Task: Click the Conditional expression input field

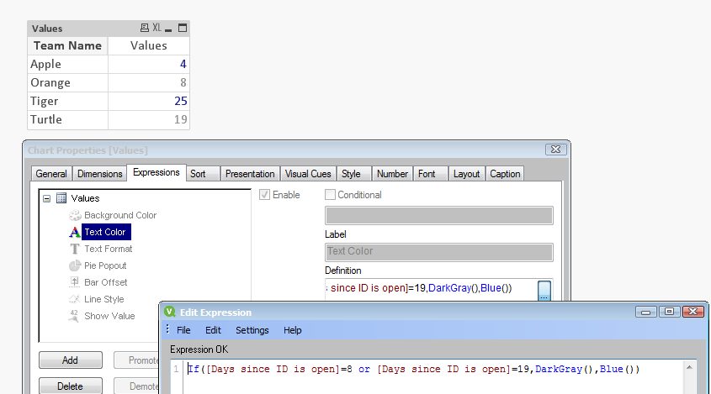Action: tap(439, 216)
